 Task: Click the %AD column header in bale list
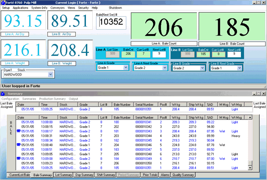[212, 117]
